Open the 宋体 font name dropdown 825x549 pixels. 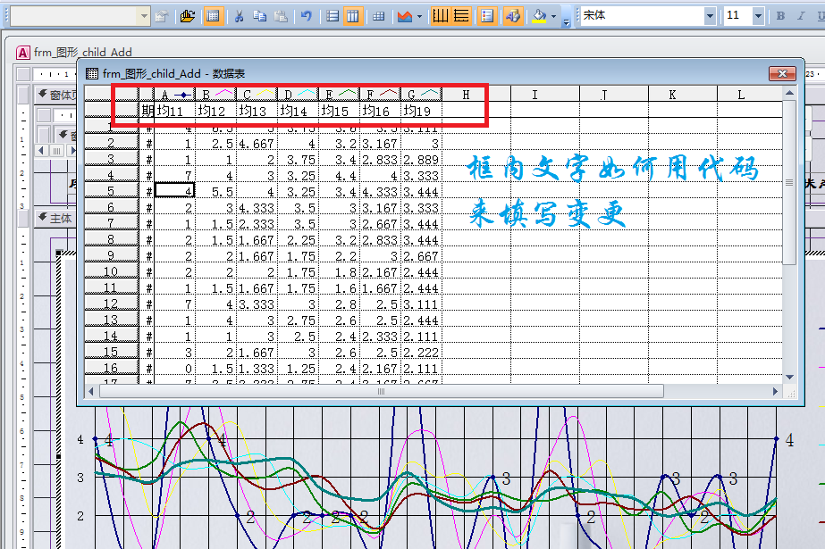[710, 16]
